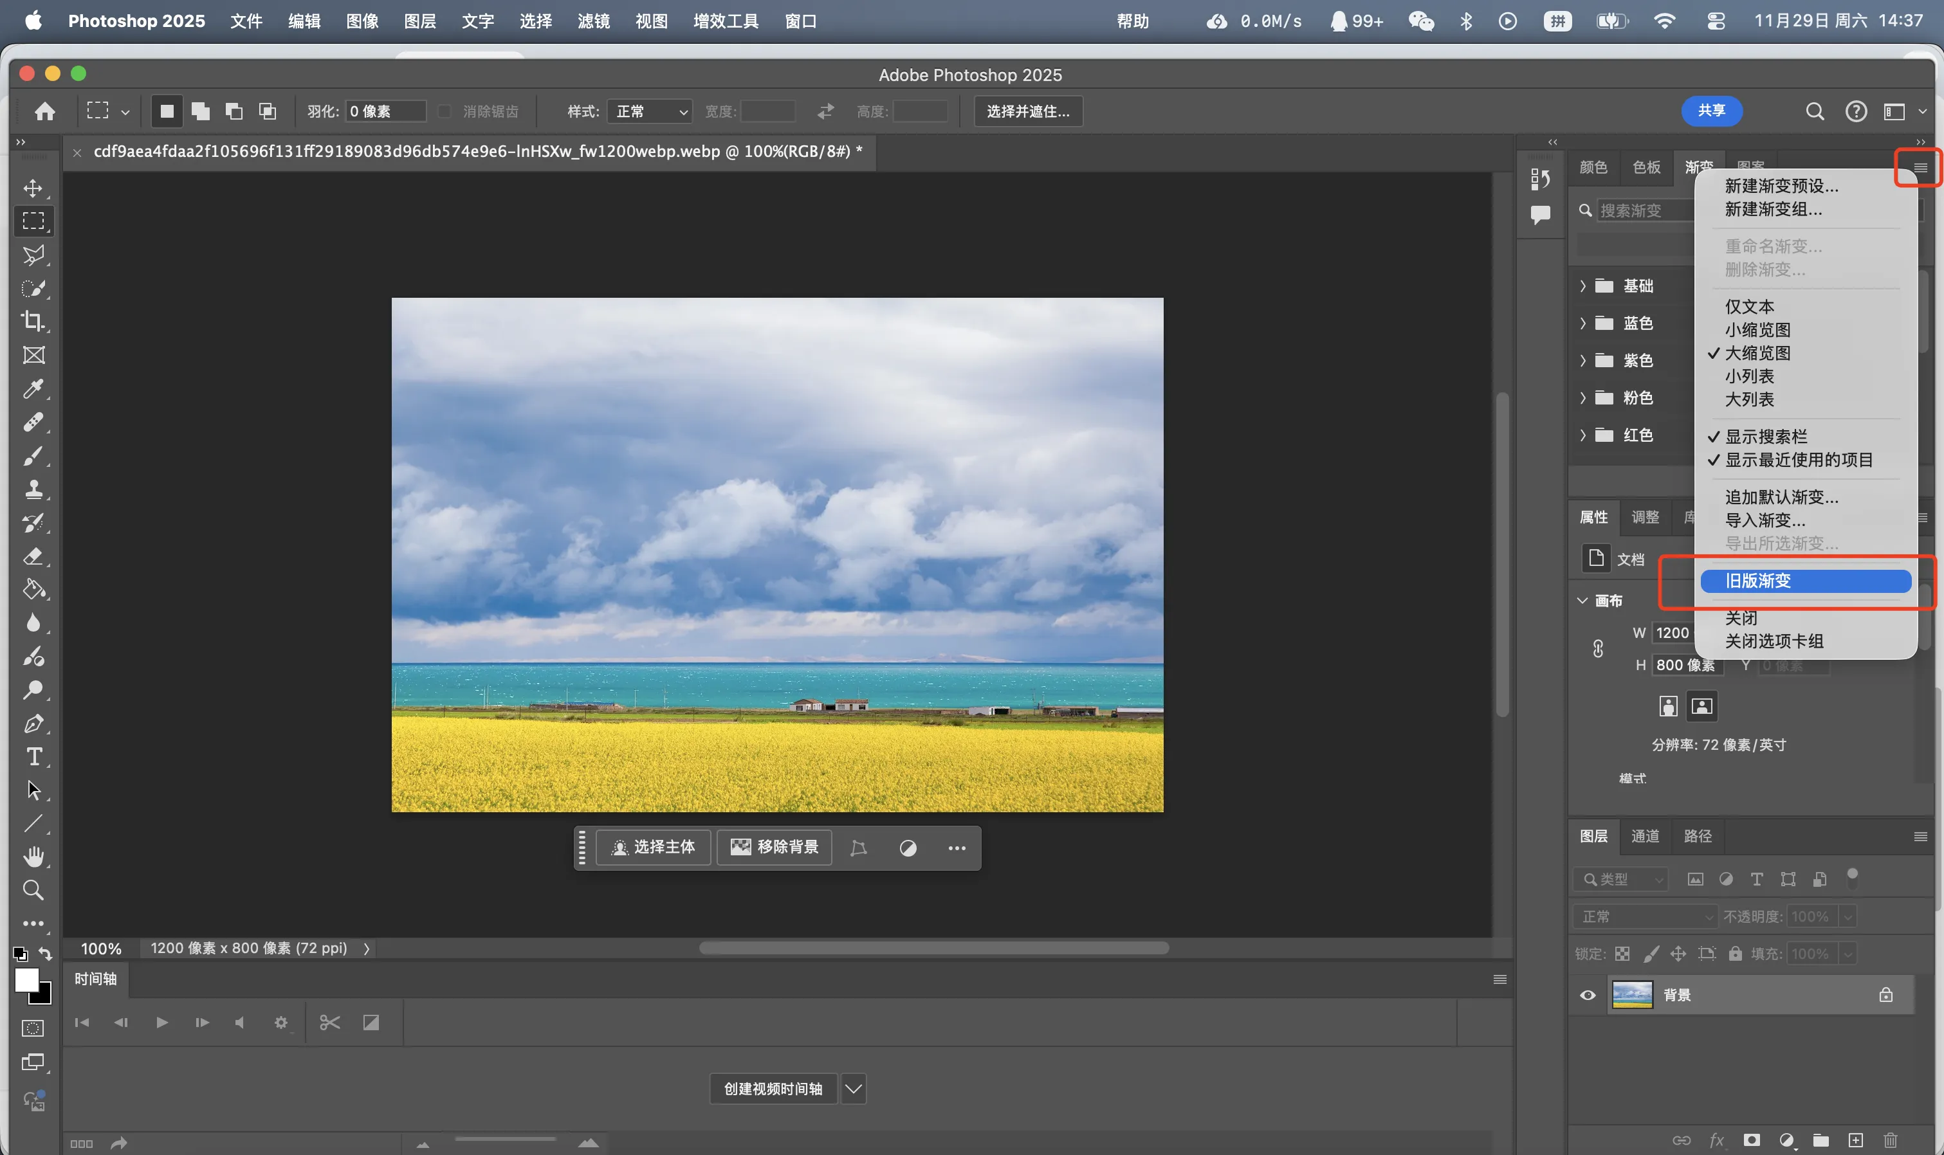Click the split clip scissors icon
Viewport: 1944px width, 1155px height.
pyautogui.click(x=329, y=1023)
